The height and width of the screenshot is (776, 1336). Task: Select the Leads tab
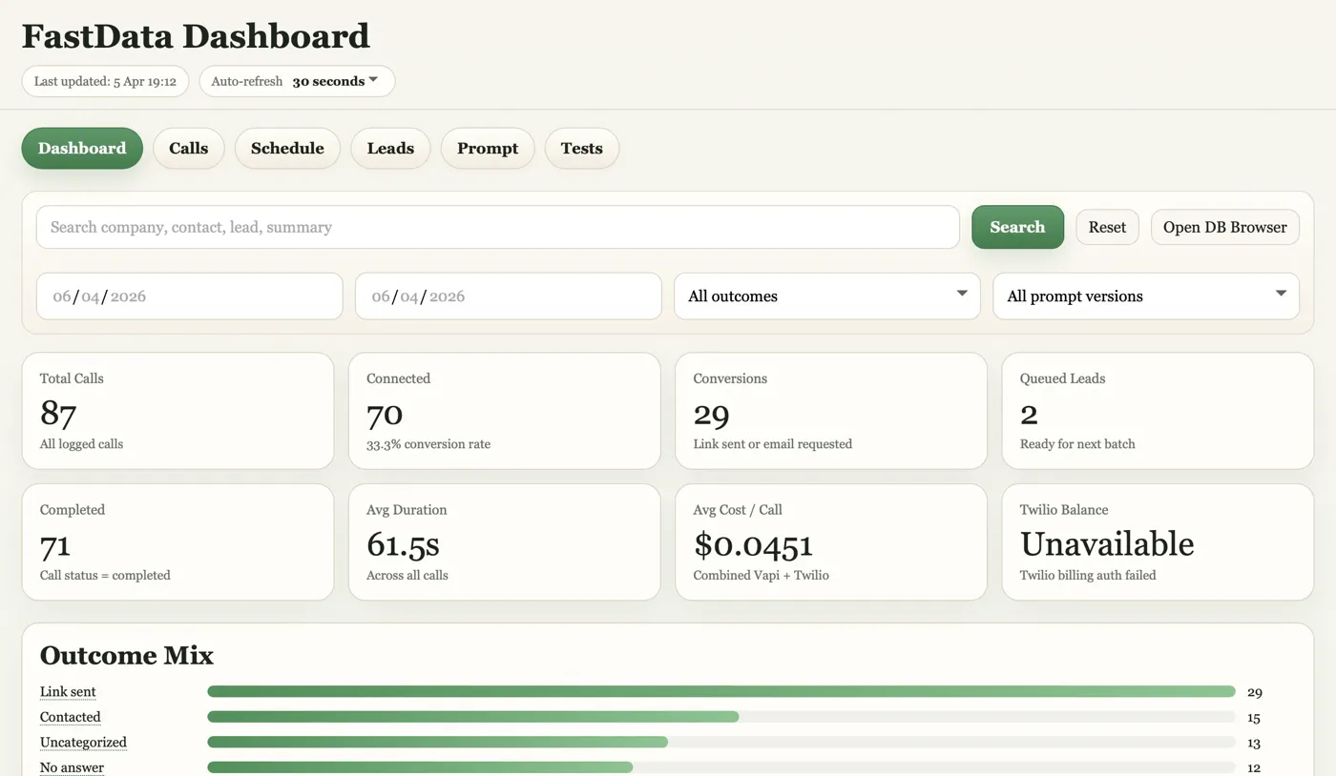tap(390, 148)
